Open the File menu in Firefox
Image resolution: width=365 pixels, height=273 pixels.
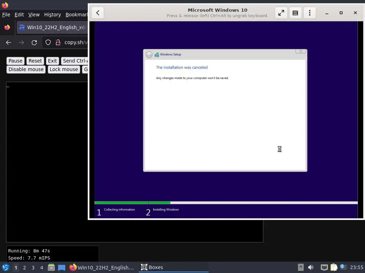pyautogui.click(x=6, y=15)
